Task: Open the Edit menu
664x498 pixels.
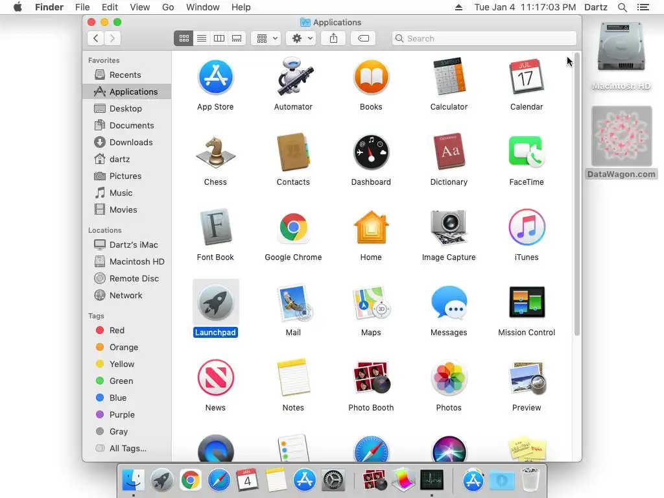Action: tap(110, 7)
